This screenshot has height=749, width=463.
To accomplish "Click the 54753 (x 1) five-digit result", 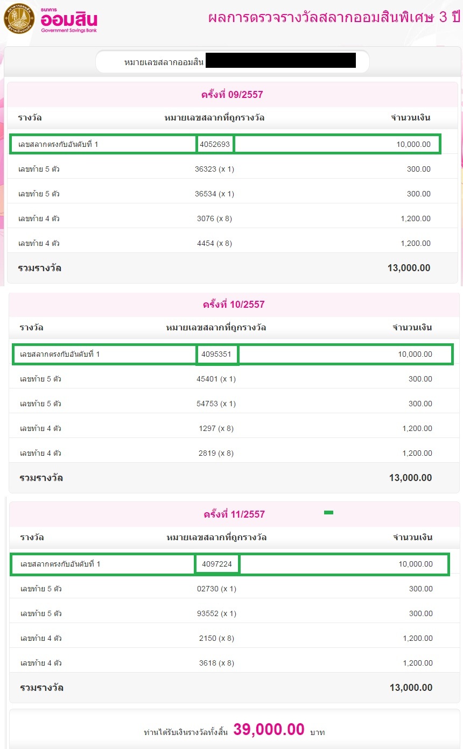I will coord(216,404).
